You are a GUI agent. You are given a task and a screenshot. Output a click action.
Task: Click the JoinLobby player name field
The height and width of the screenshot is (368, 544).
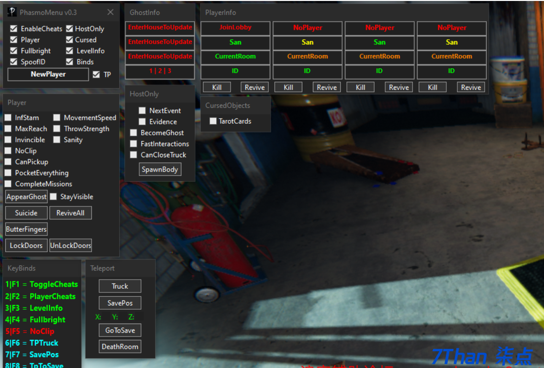tap(235, 28)
